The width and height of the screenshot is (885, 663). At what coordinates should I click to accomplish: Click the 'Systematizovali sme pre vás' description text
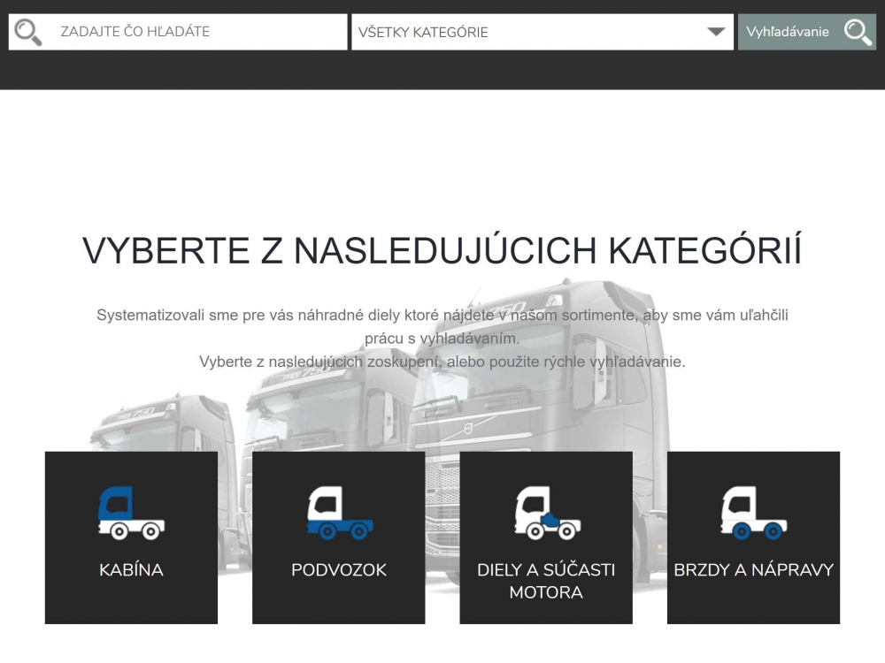coord(442,326)
